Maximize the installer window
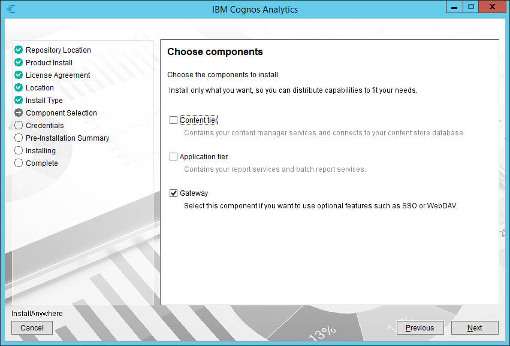 pos(470,7)
